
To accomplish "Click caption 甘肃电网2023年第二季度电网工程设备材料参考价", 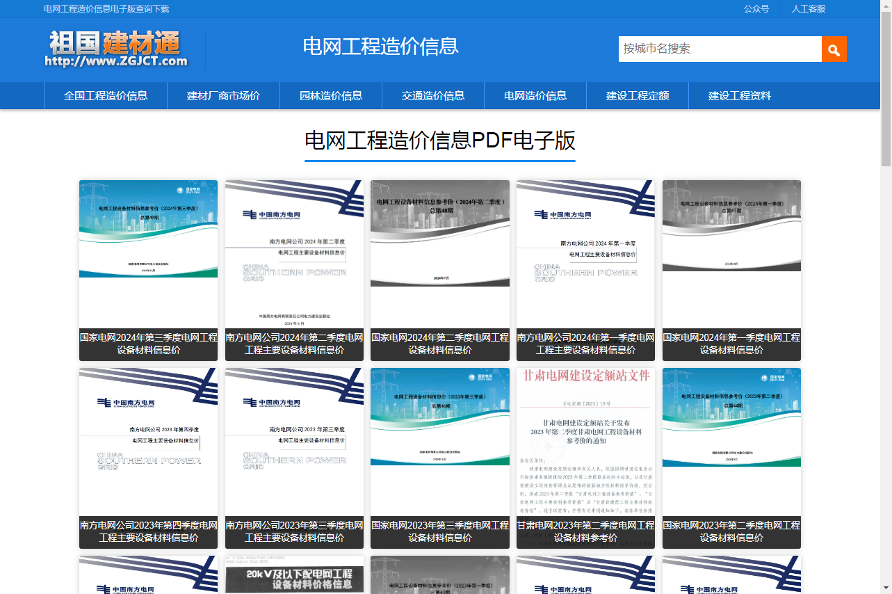I will click(585, 531).
